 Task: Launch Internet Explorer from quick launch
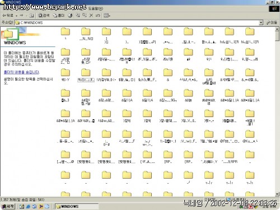[28, 207]
